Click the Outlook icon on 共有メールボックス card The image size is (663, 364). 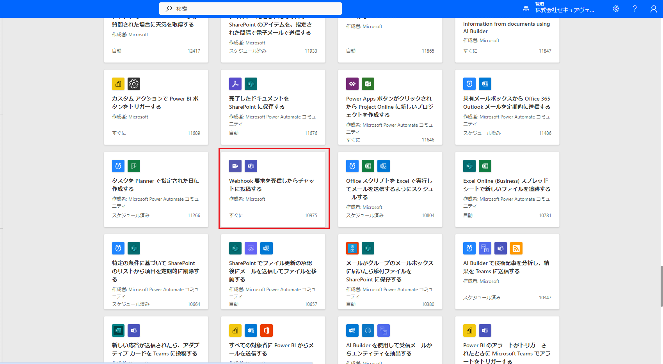point(485,84)
